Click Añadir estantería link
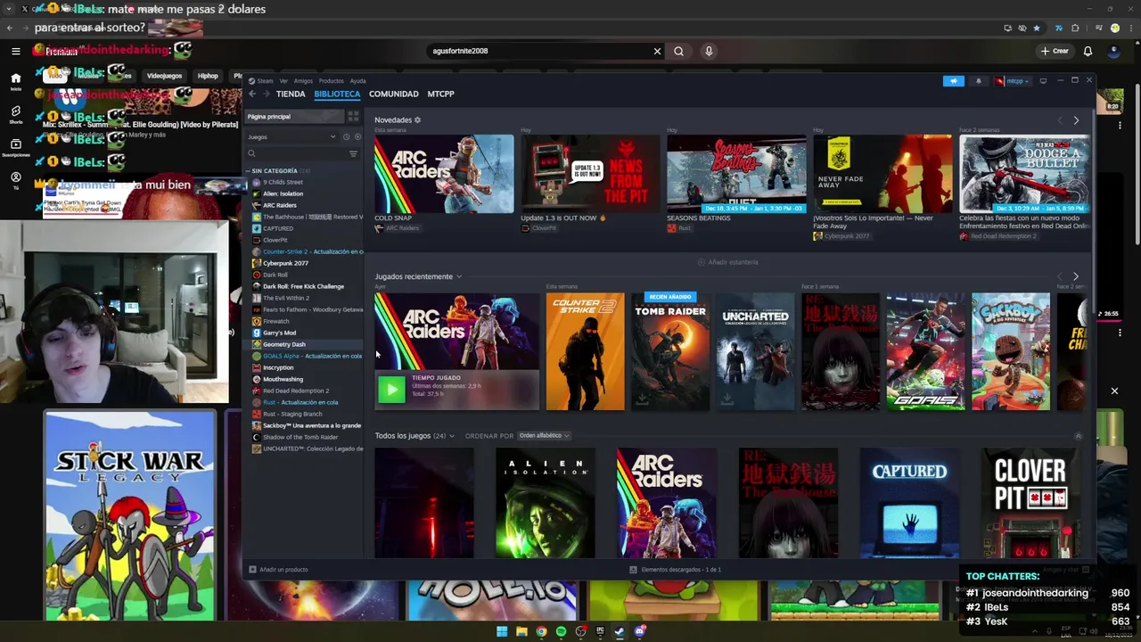This screenshot has width=1141, height=642. tap(728, 262)
